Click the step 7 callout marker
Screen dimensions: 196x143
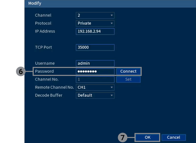coord(123,138)
